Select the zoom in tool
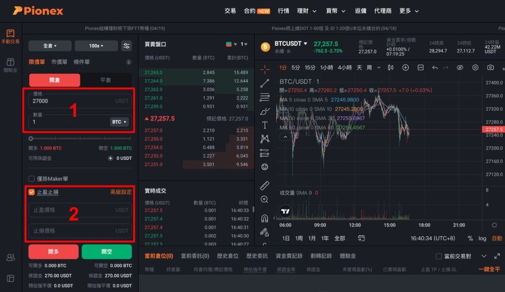This screenshot has width=505, height=292. point(265,200)
